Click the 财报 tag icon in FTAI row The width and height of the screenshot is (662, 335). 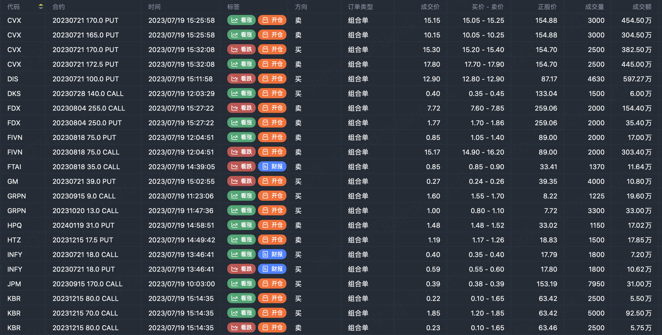[265, 167]
